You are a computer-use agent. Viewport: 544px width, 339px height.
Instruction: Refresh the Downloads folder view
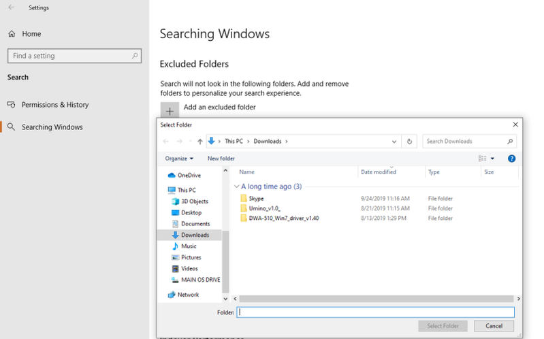pyautogui.click(x=409, y=141)
